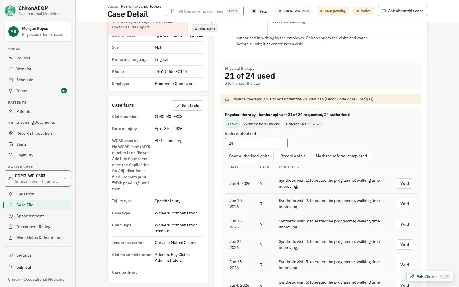Screen dimensions: 459x287
Task: Click the Visits calendar icon
Action: [11, 144]
